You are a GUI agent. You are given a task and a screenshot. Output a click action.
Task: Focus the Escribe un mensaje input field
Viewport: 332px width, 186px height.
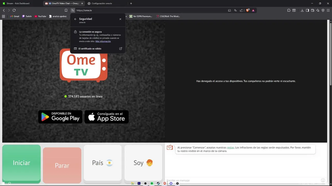click(243, 180)
